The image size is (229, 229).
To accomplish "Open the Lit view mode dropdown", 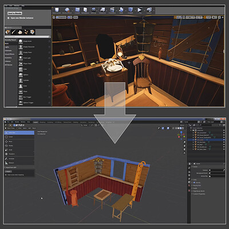I will tap(70, 17).
